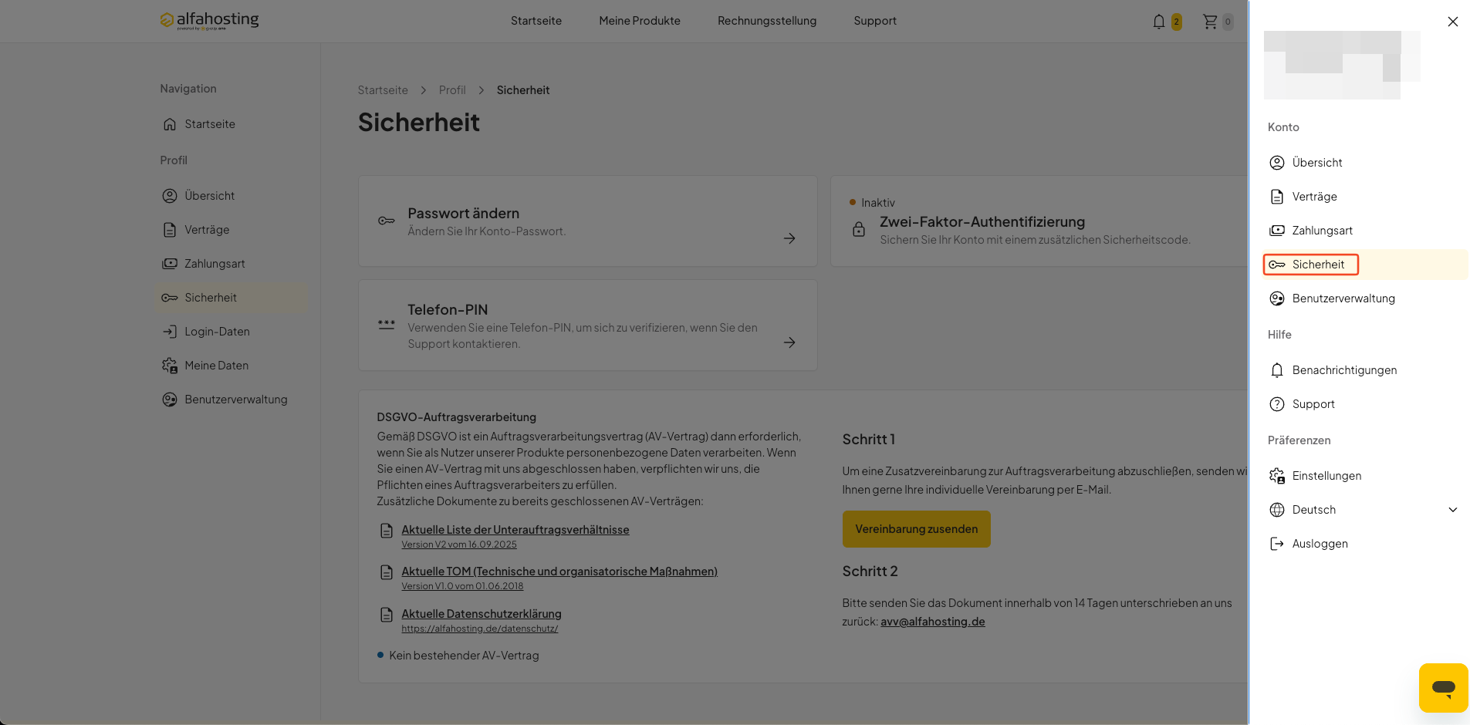Select Benutzerverwaltung in left sidebar
Viewport: 1470px width, 725px height.
[x=231, y=400]
